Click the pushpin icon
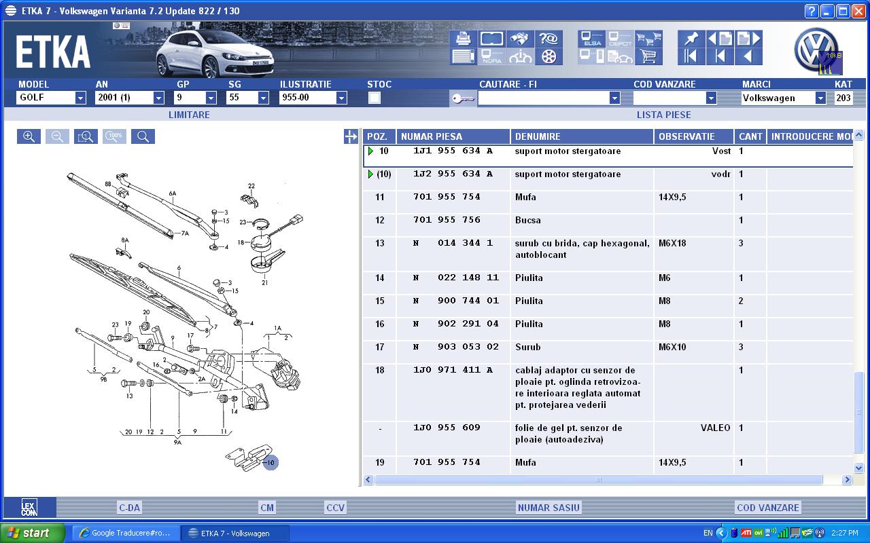The image size is (870, 543). click(x=691, y=39)
